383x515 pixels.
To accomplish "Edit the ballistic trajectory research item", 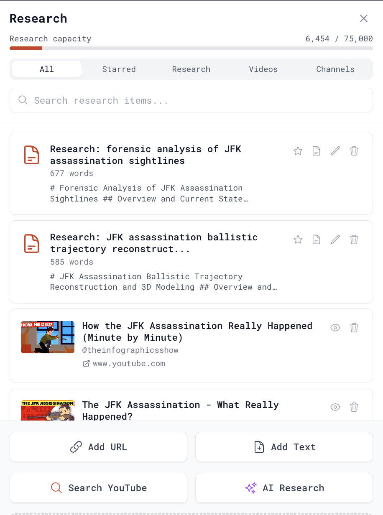I will 335,239.
